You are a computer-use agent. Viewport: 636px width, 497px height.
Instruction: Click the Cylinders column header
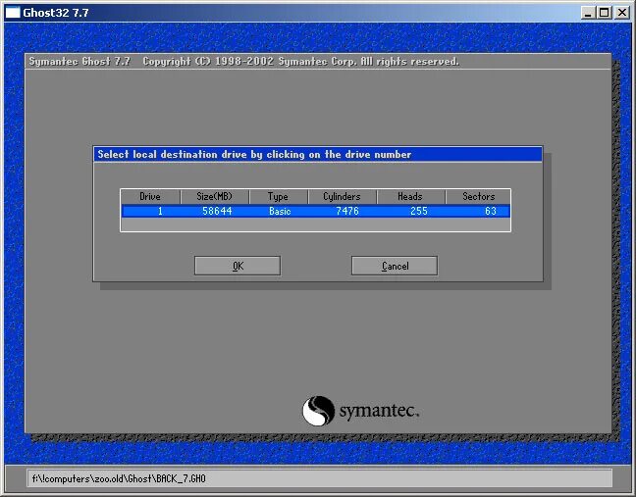(x=342, y=196)
